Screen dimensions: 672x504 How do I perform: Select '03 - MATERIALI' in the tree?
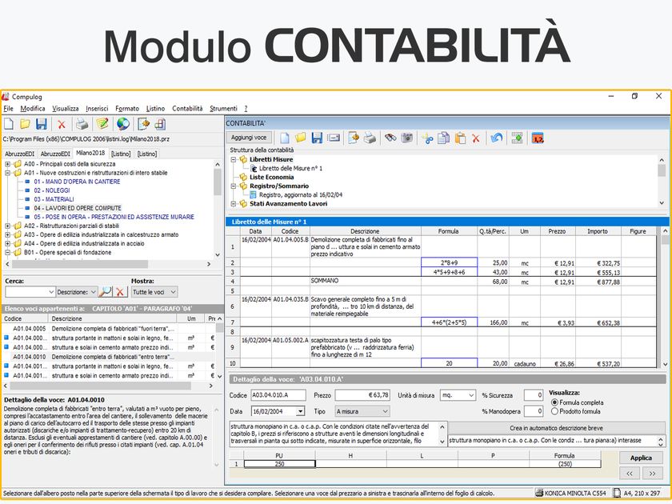coord(54,199)
